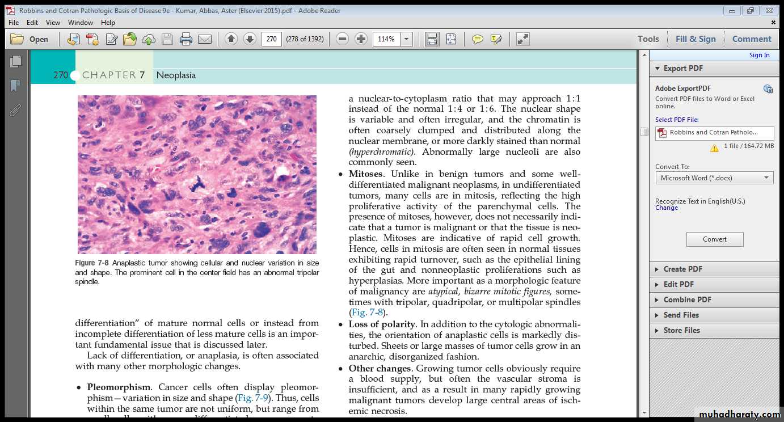Add a sticky note comment
The width and height of the screenshot is (784, 422).
[478, 39]
